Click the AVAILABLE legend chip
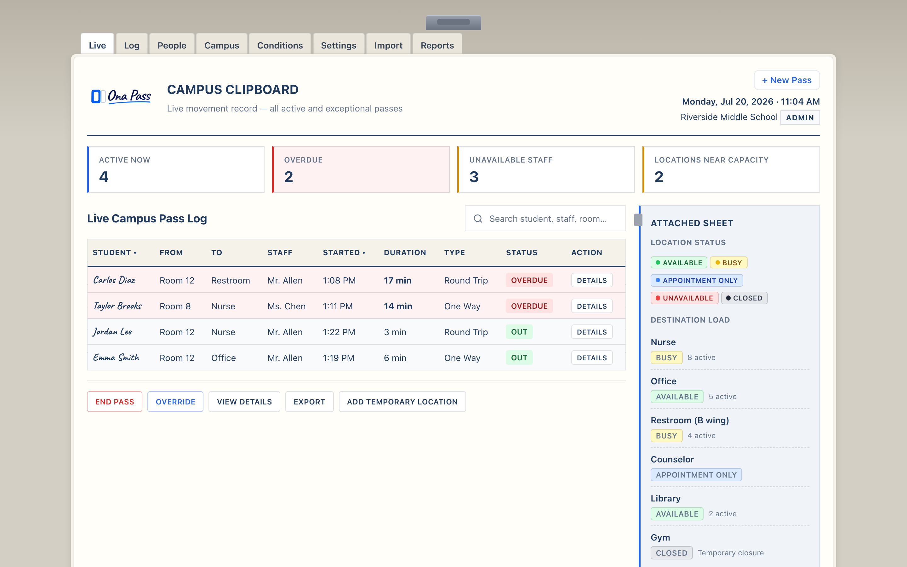The image size is (907, 567). [679, 262]
